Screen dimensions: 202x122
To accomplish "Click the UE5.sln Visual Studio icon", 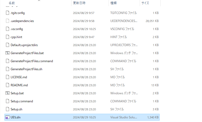I will tap(8, 117).
